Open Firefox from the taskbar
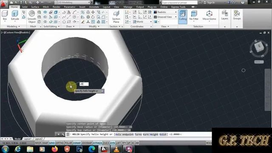This screenshot has width=272, height=153. (x=55, y=149)
